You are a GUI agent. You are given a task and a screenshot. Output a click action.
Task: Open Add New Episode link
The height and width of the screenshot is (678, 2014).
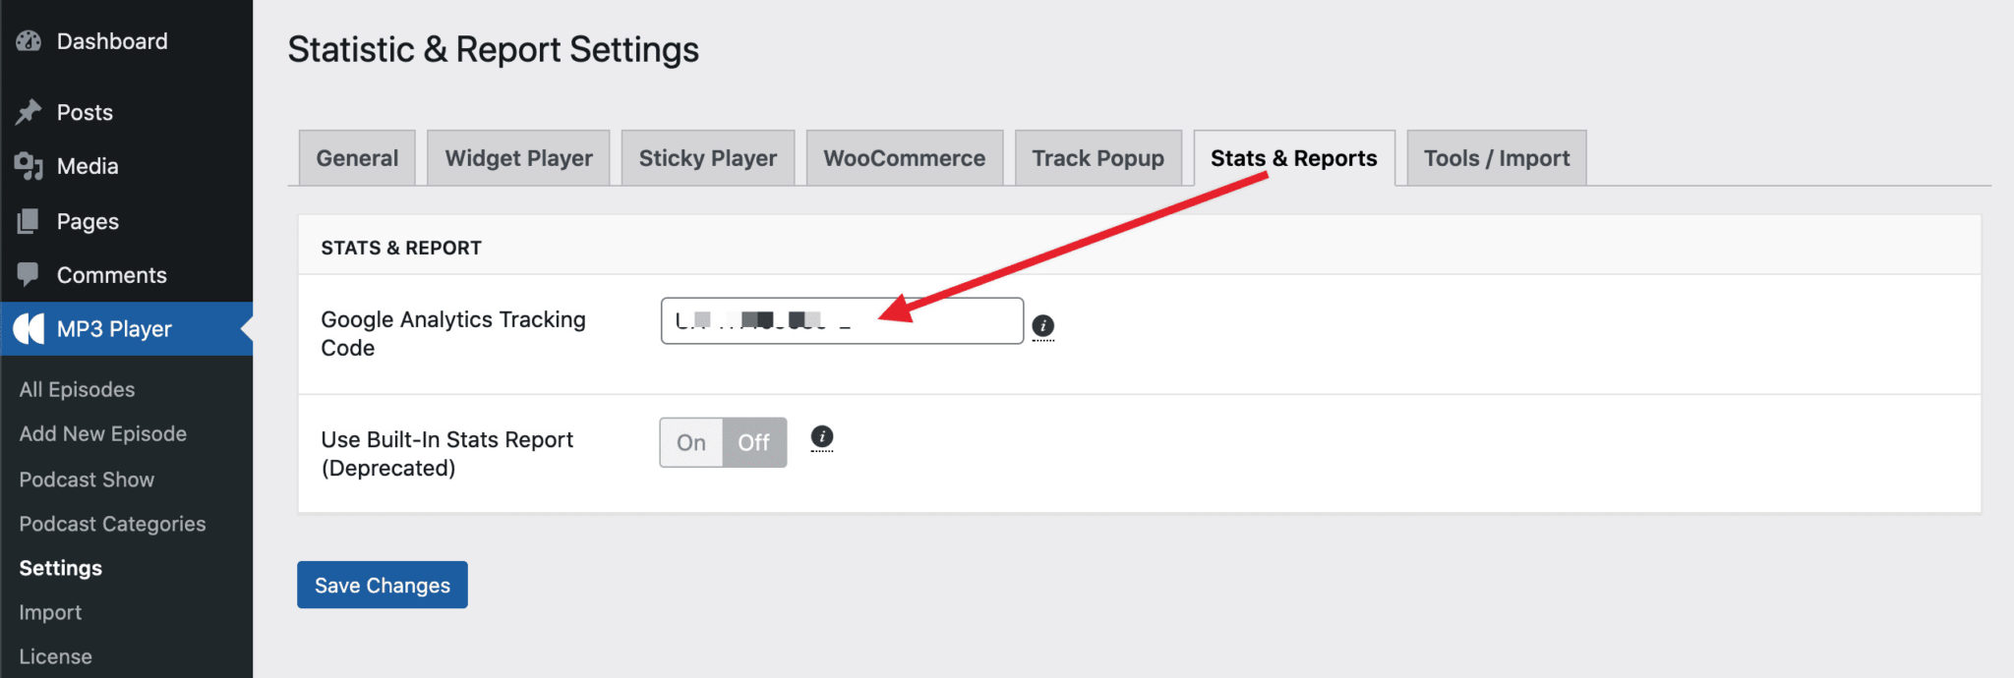103,434
